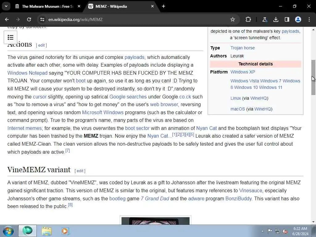Open macOS link in infobox
Screen dimensions: 316x237
238,109
